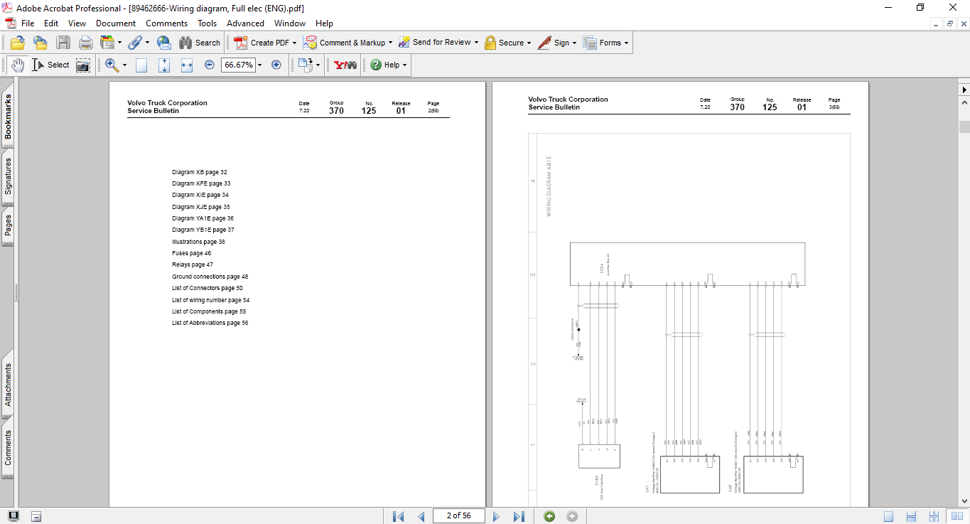The width and height of the screenshot is (970, 524).
Task: Click the vertical scrollbar thumb
Action: point(964,127)
